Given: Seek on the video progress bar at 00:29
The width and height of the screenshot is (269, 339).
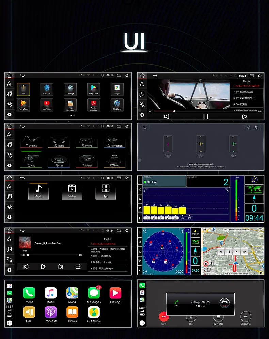Looking at the screenshot, I should point(205,111).
